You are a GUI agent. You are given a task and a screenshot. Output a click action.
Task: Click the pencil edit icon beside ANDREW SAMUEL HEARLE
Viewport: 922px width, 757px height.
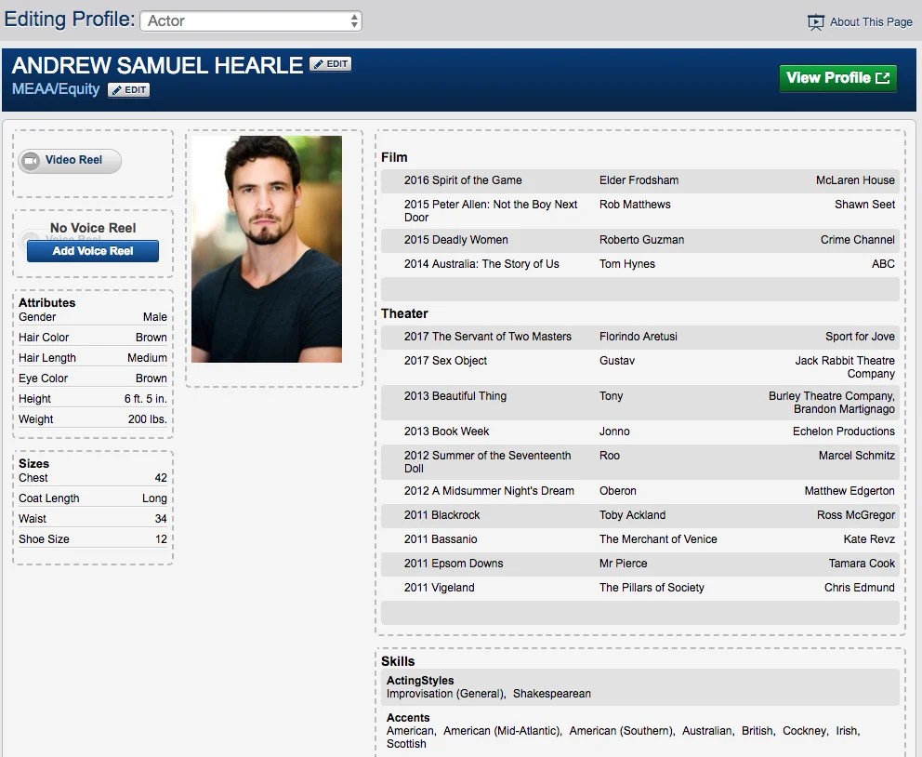click(317, 63)
